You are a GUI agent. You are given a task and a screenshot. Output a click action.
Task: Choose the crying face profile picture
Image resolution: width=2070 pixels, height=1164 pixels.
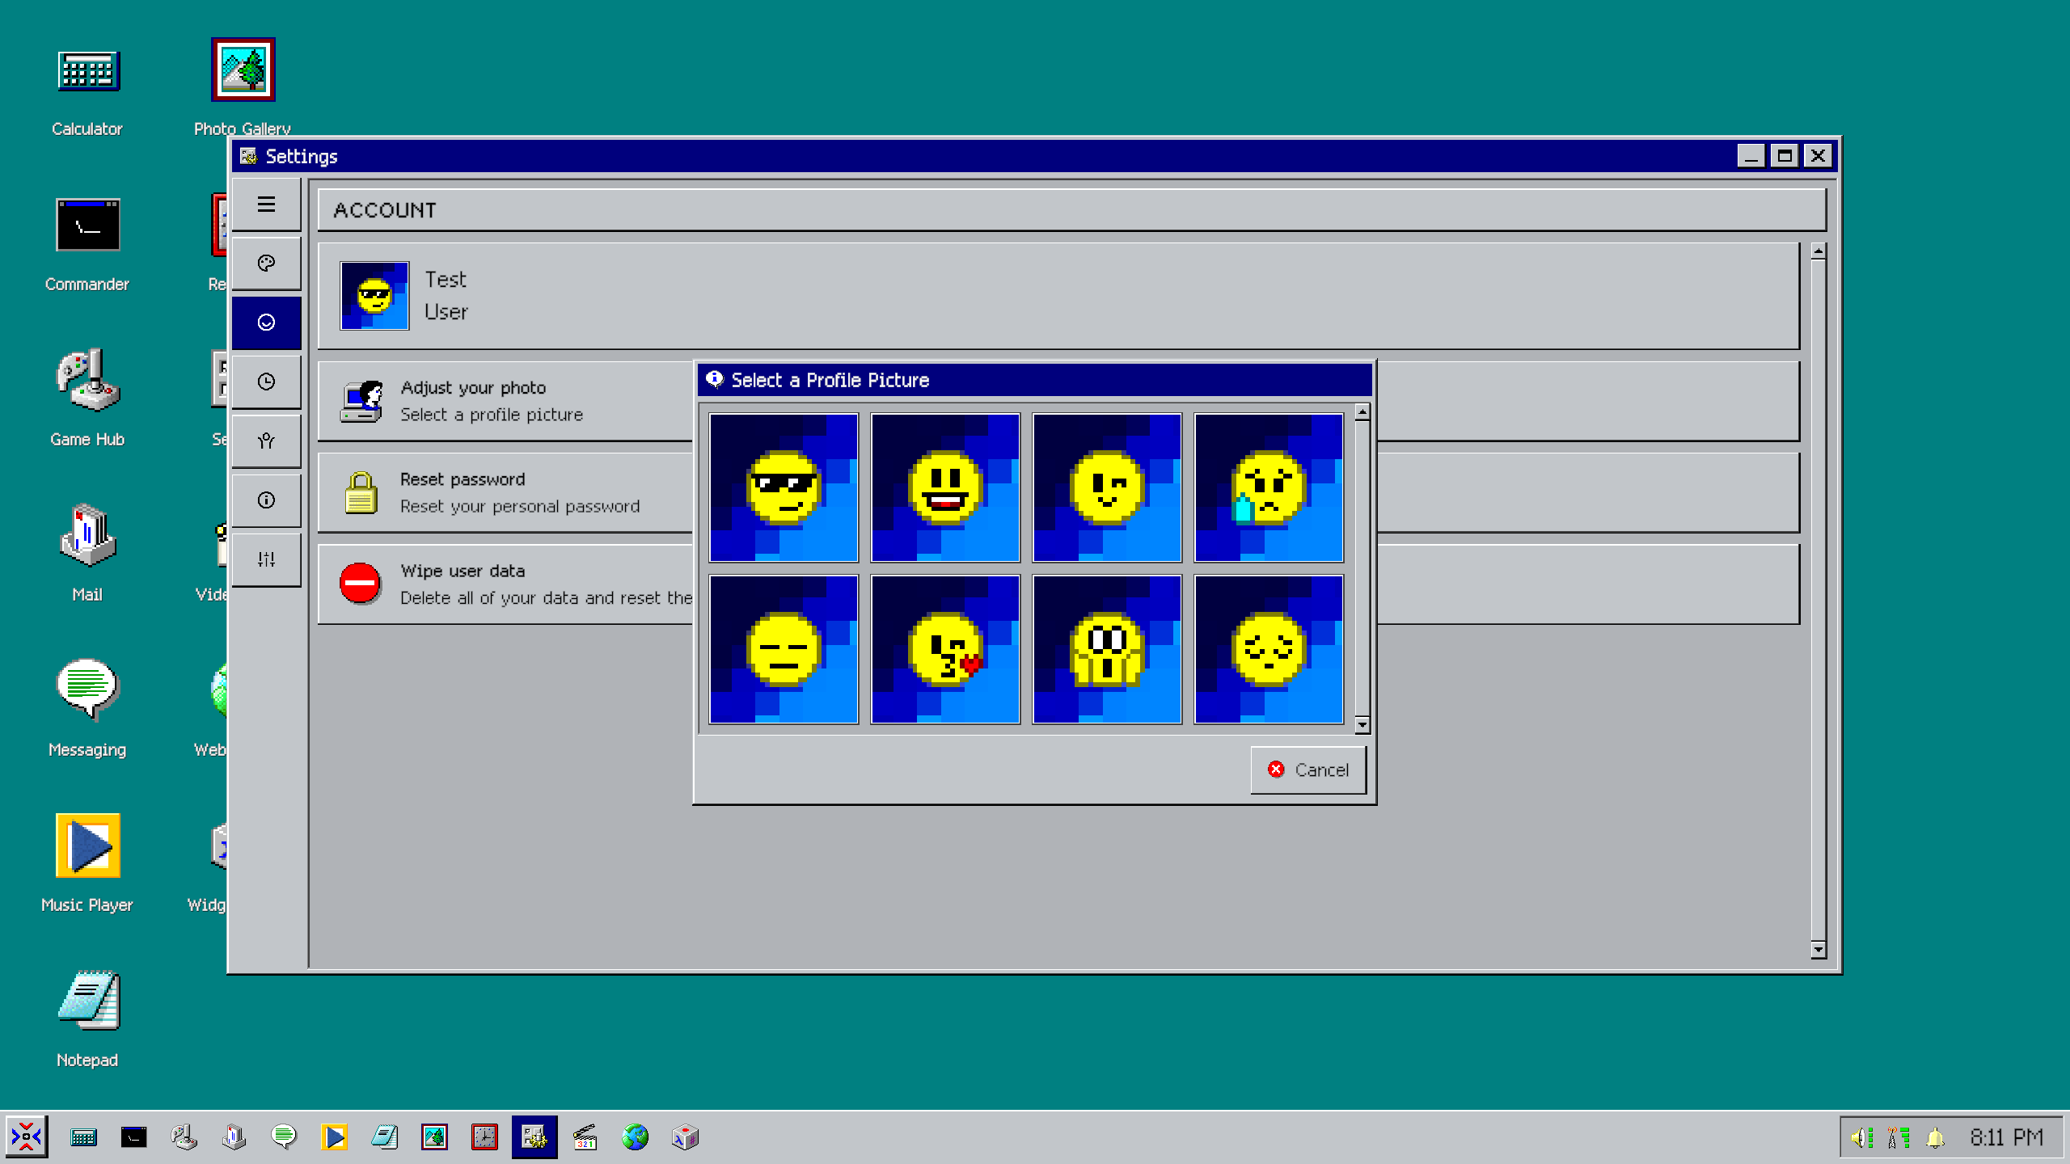point(1268,487)
